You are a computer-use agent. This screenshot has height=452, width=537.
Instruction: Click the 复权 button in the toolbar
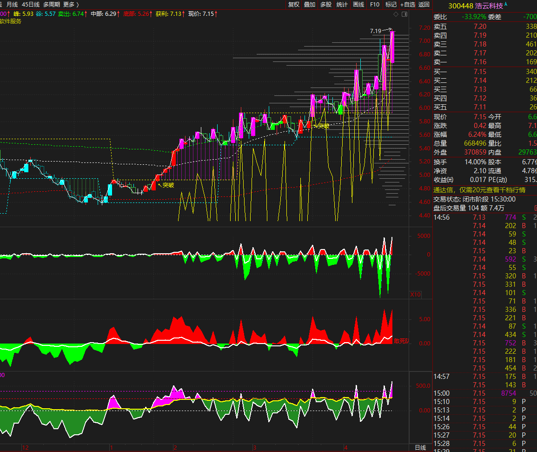[x=294, y=5]
